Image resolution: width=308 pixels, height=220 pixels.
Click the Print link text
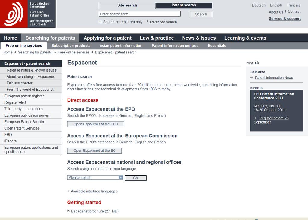[x=249, y=63]
